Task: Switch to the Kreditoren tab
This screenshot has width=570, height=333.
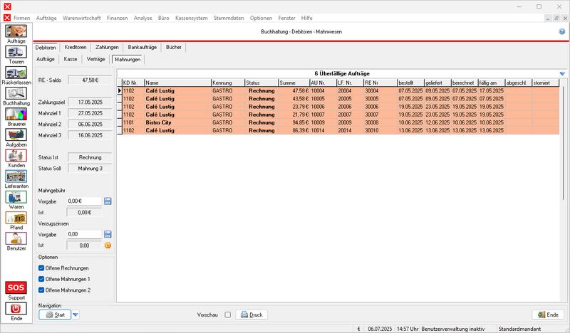Action: click(76, 47)
